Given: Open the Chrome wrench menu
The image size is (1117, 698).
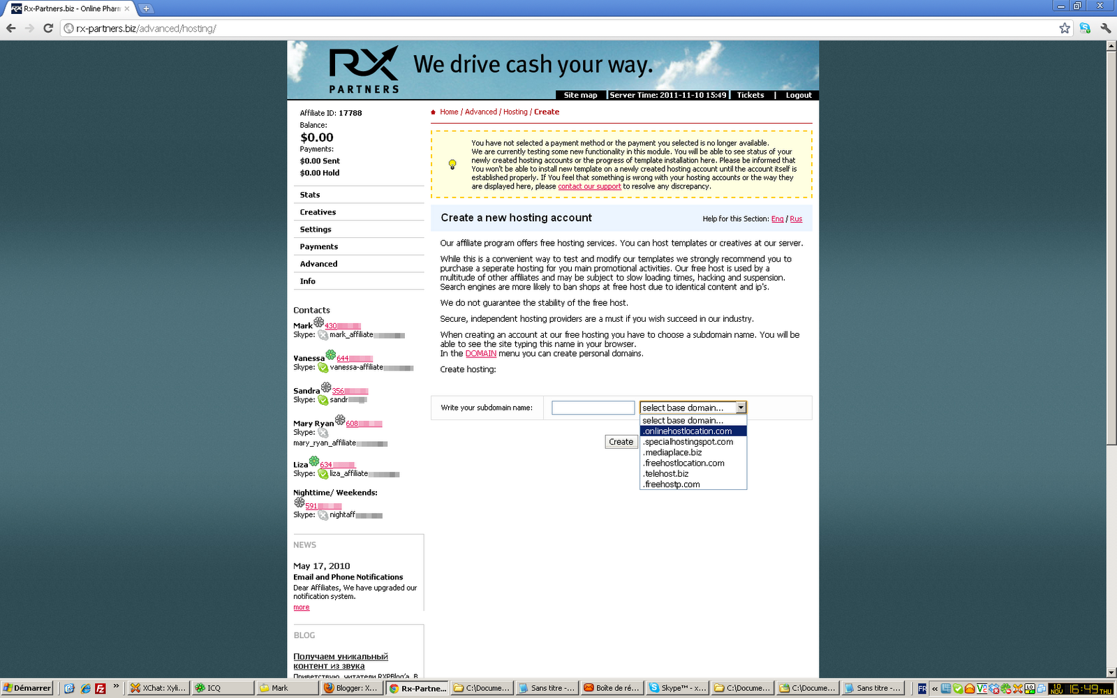Looking at the screenshot, I should (1105, 29).
